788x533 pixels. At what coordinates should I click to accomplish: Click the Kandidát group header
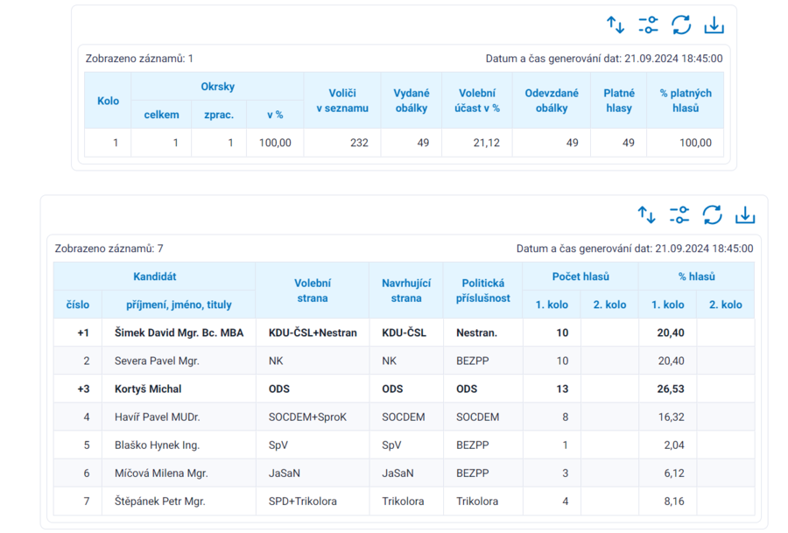155,277
